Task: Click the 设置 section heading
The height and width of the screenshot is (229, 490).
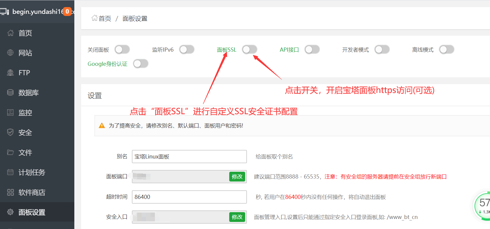Action: click(95, 96)
